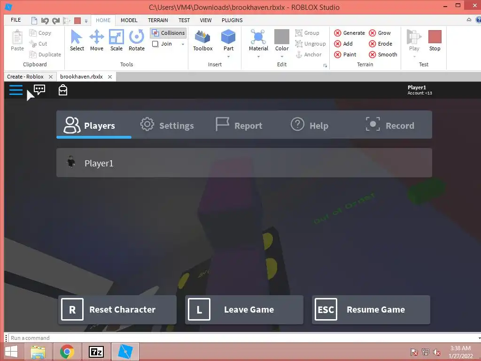The width and height of the screenshot is (481, 361).
Task: Close the brookhaven.rbxlx document tab
Action: point(110,77)
